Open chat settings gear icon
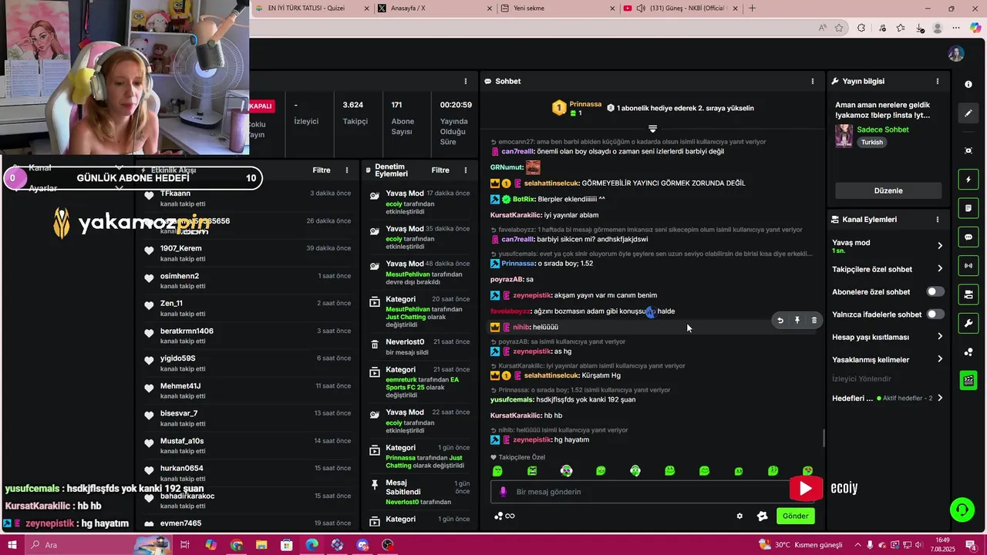 tap(739, 516)
